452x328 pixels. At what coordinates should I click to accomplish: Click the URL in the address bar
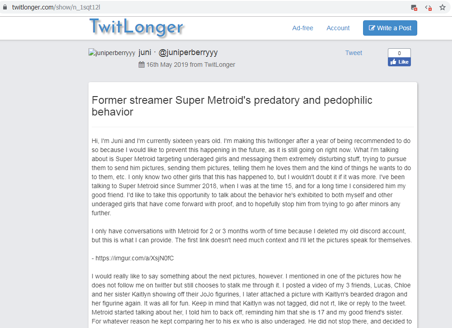[58, 8]
